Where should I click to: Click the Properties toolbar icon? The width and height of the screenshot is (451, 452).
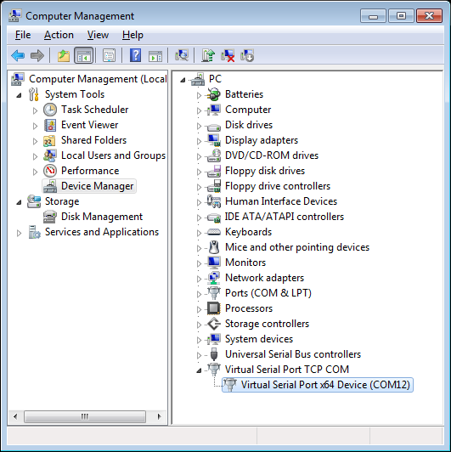110,55
